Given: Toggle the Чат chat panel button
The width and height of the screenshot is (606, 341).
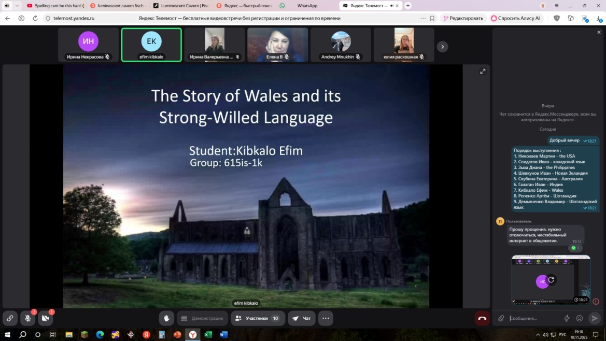Looking at the screenshot, I should (301, 318).
